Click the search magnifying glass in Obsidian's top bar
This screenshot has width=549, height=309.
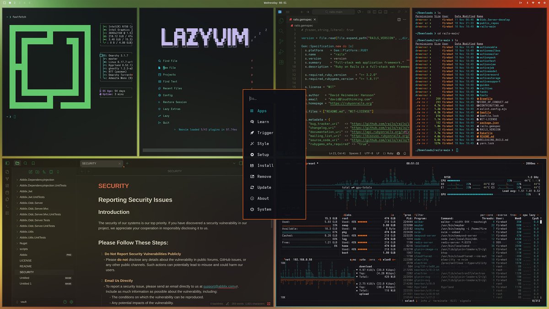(x=26, y=163)
